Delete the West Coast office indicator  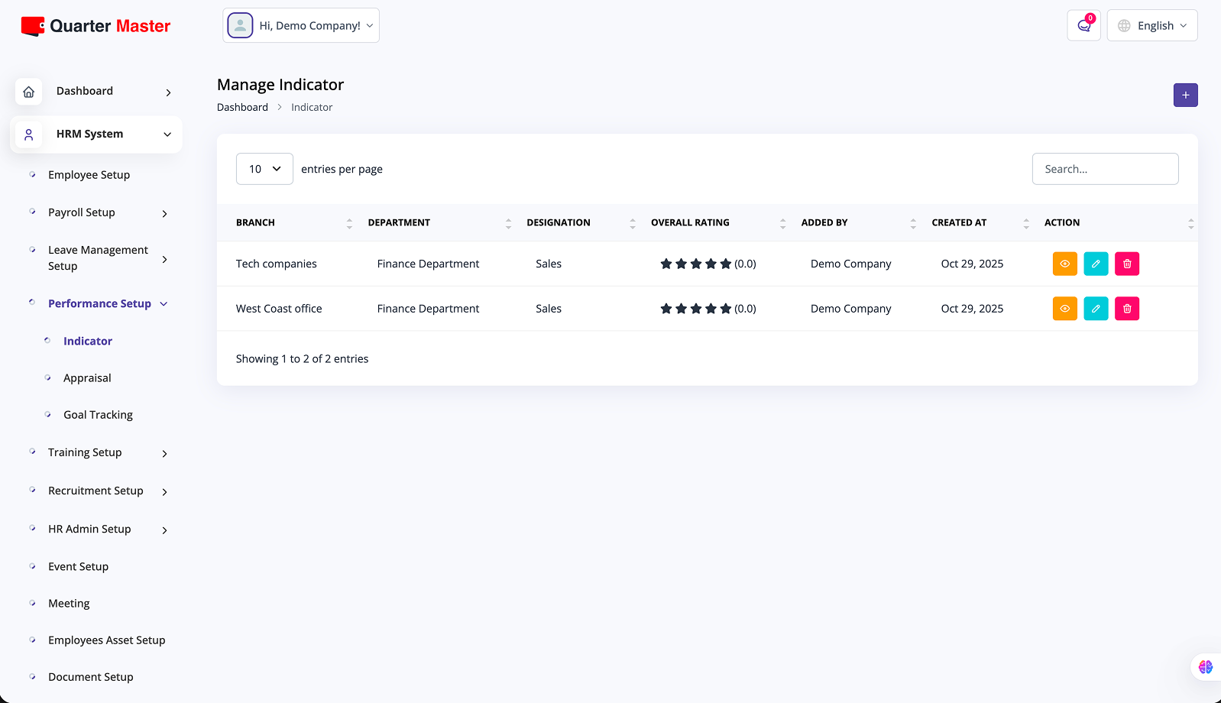pyautogui.click(x=1127, y=309)
